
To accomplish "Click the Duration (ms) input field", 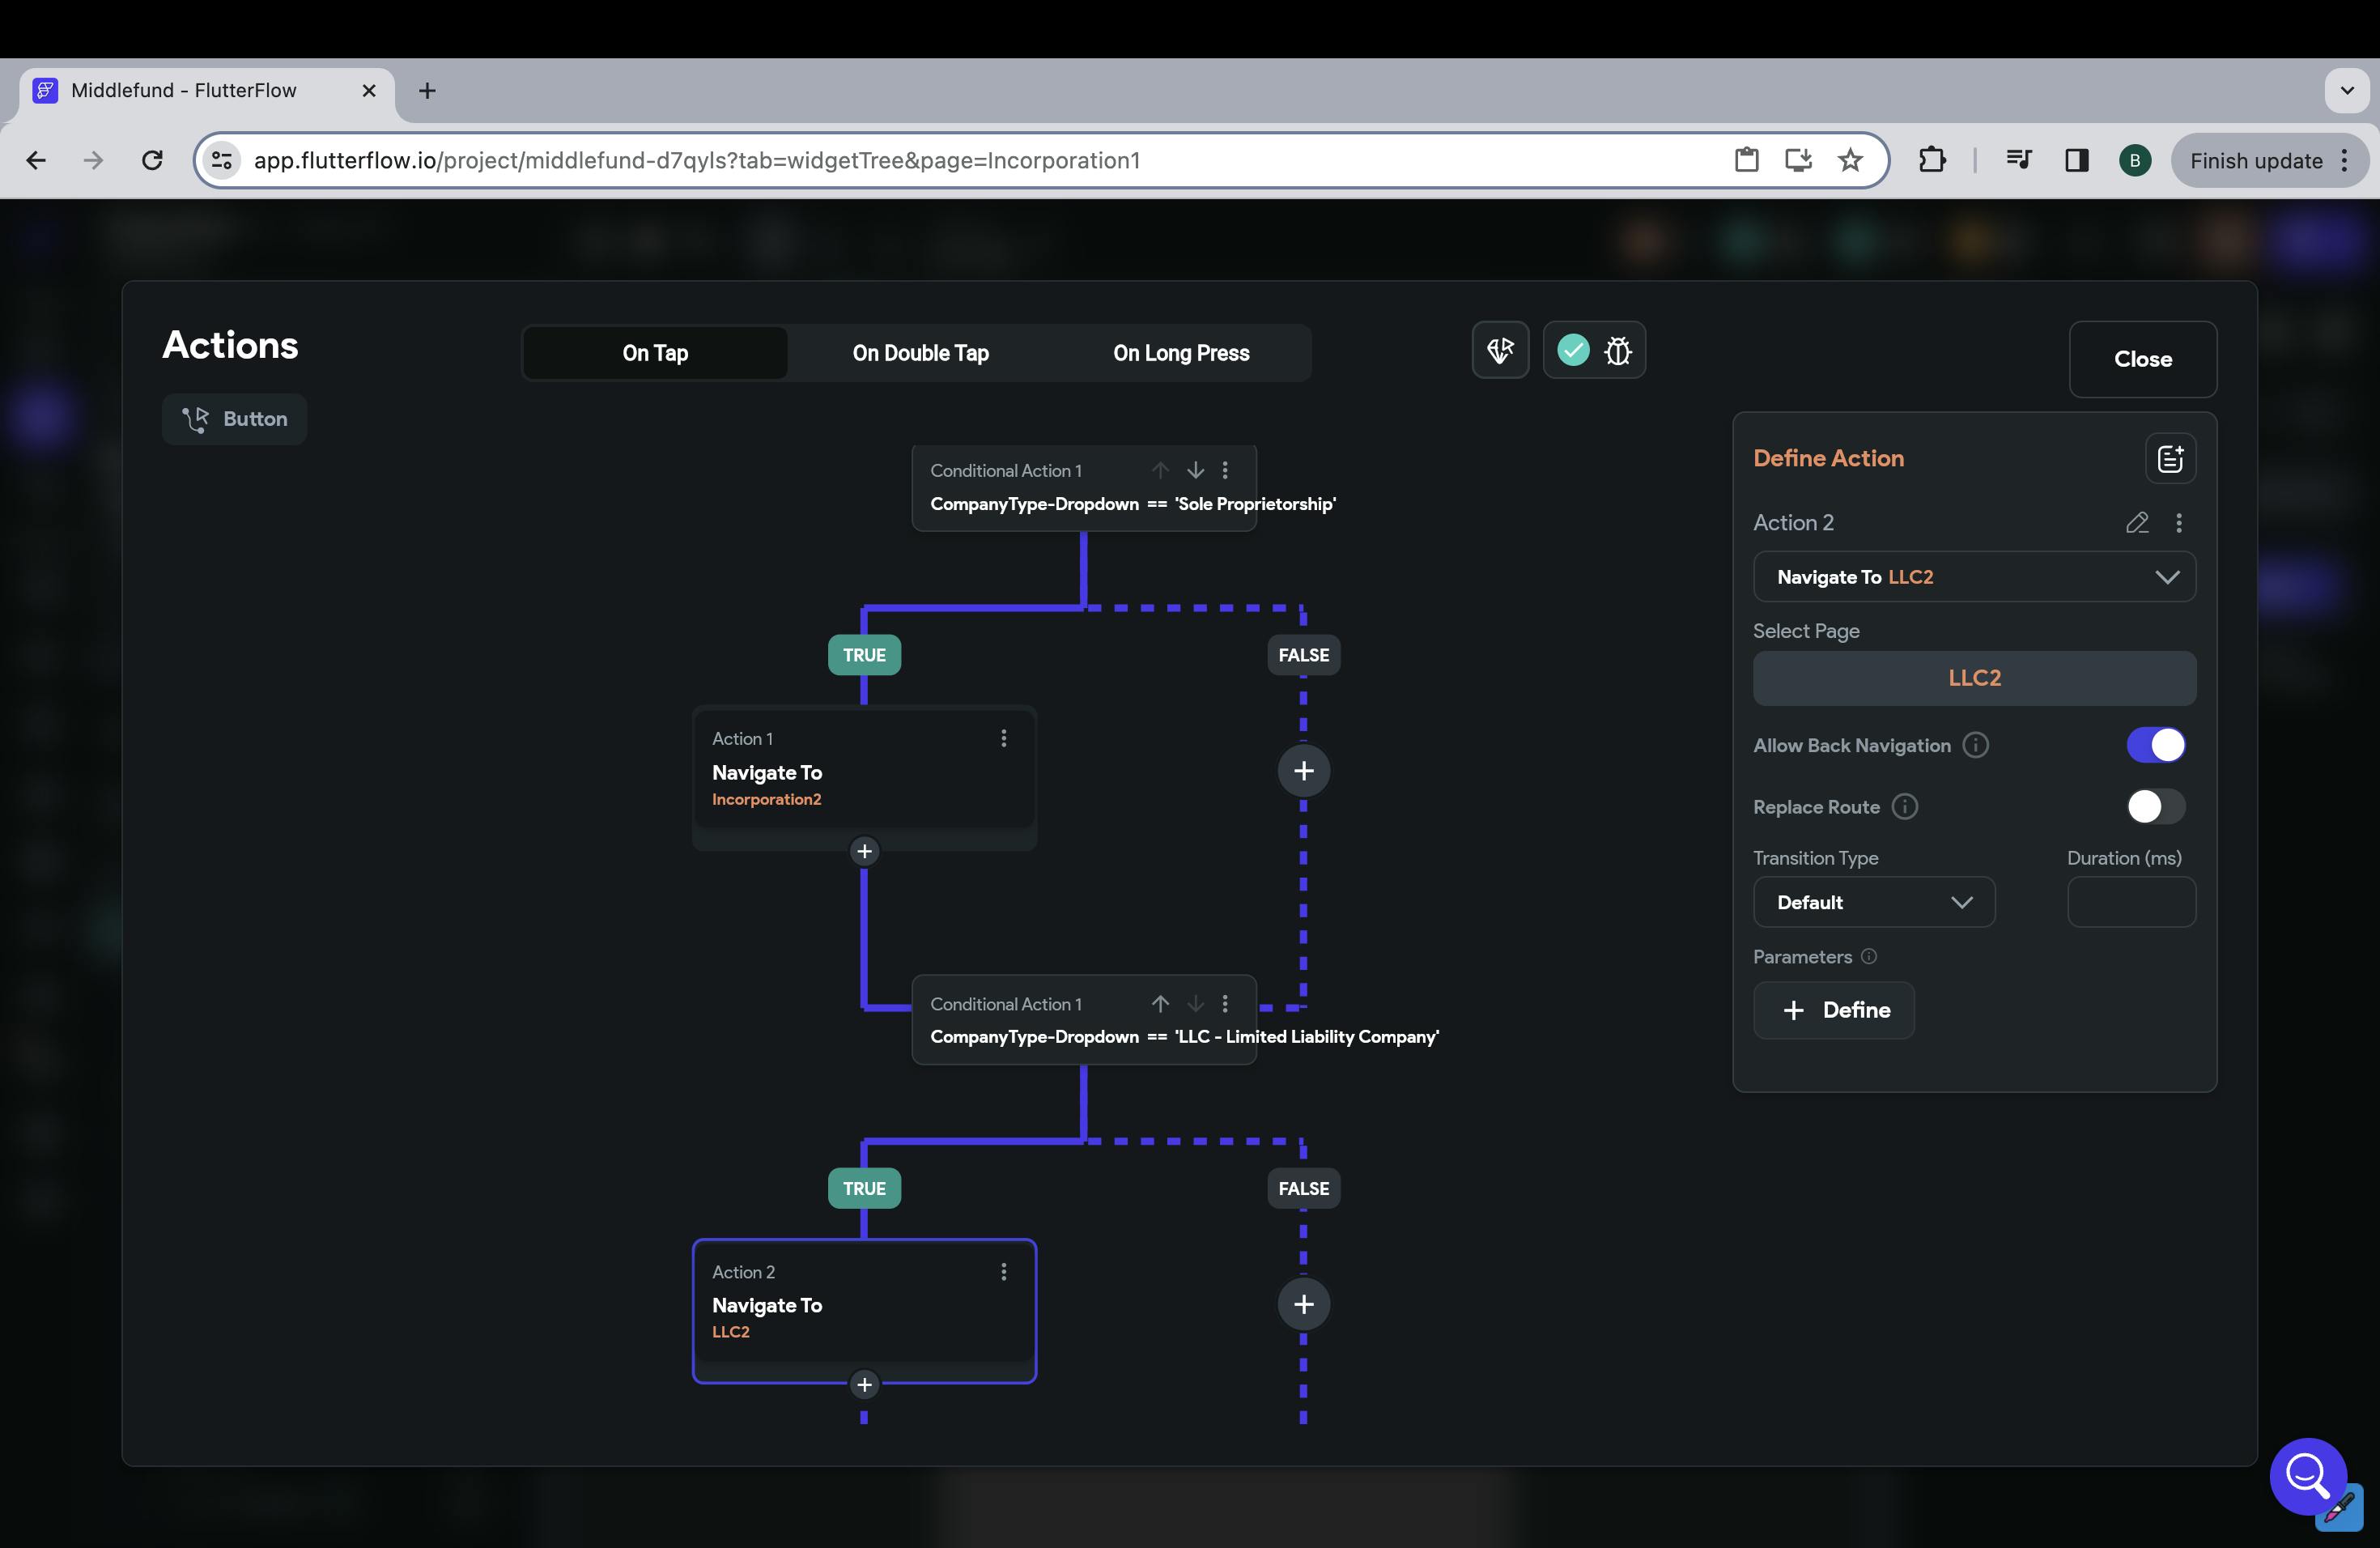I will (2131, 902).
